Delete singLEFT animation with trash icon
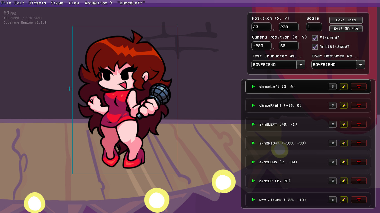The width and height of the screenshot is (380, 213). 359,124
